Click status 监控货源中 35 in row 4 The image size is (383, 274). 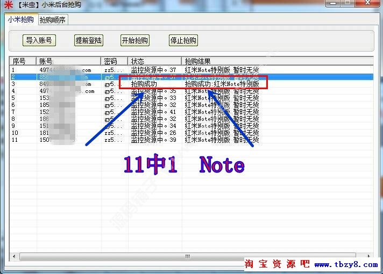pyautogui.click(x=154, y=91)
